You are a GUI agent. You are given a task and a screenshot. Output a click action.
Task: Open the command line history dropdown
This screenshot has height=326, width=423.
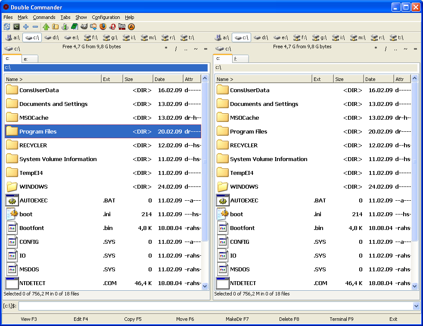(x=416, y=306)
